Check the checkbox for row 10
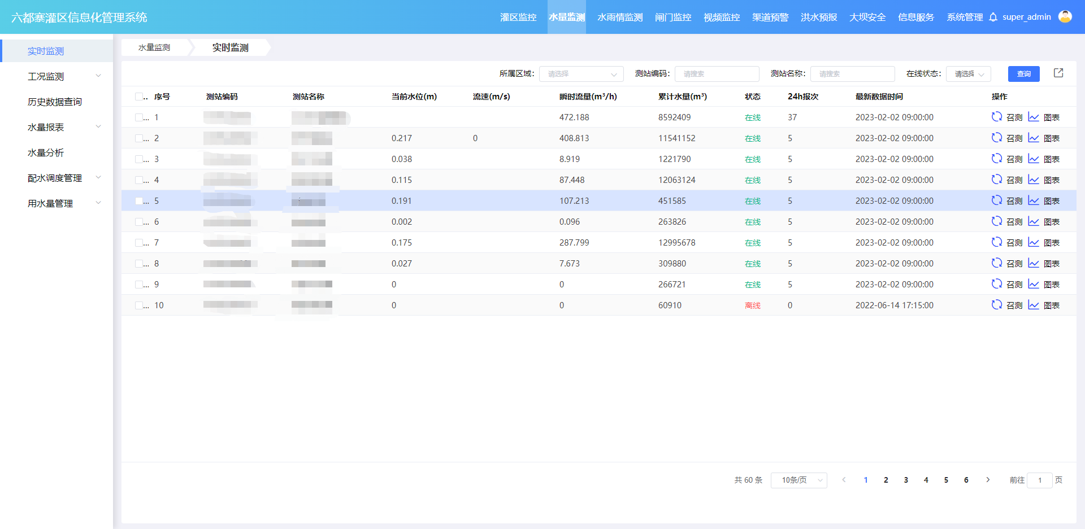Viewport: 1085px width, 529px height. (138, 305)
